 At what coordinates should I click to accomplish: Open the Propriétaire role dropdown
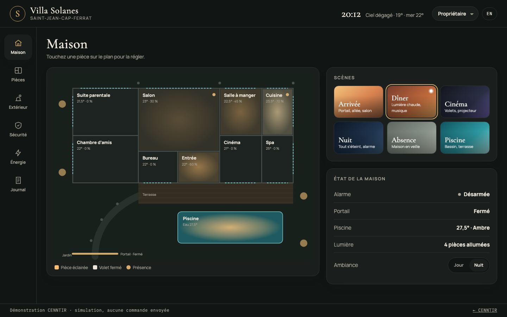click(x=455, y=14)
